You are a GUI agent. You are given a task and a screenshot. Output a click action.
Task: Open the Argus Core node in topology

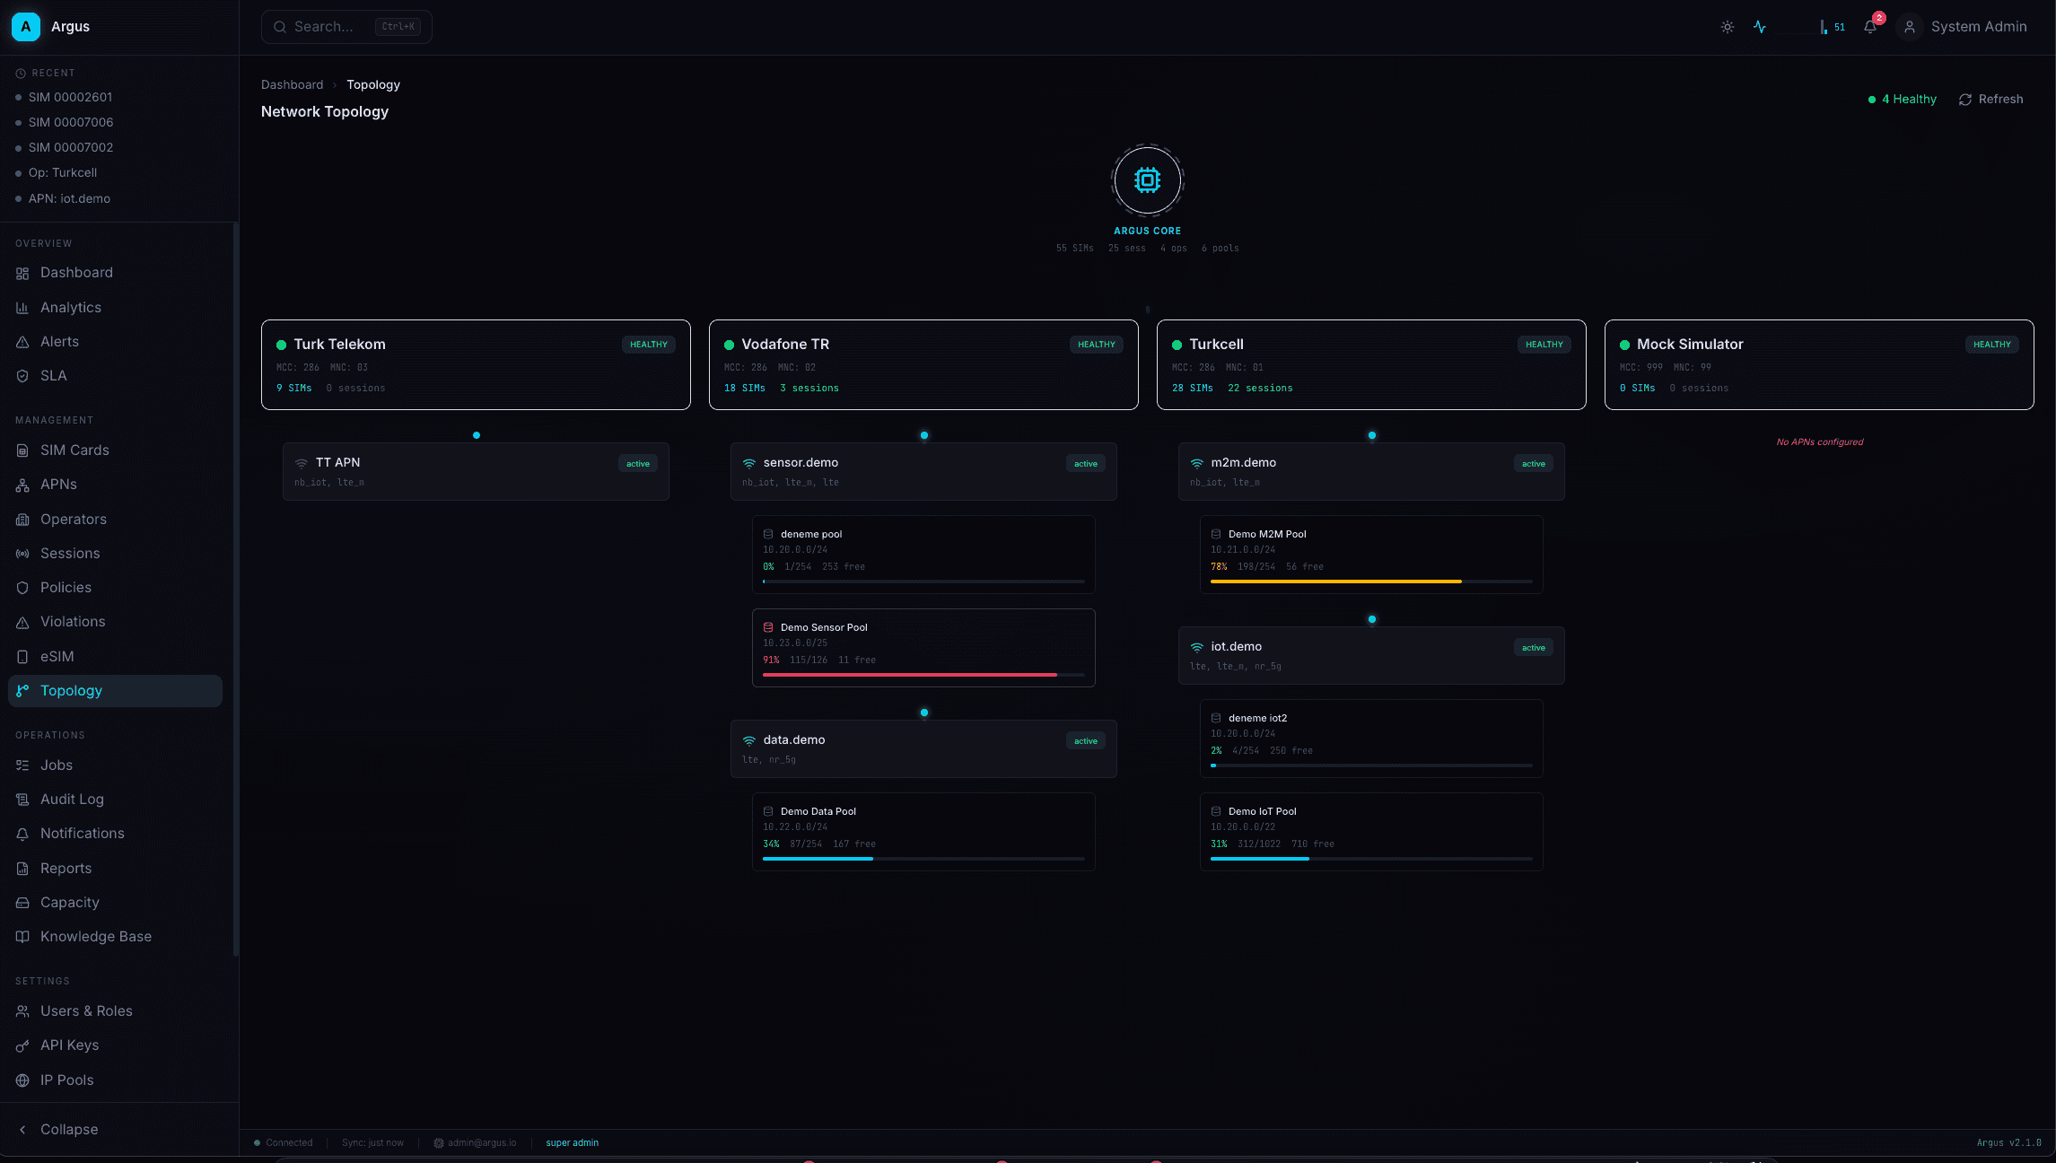coord(1147,180)
